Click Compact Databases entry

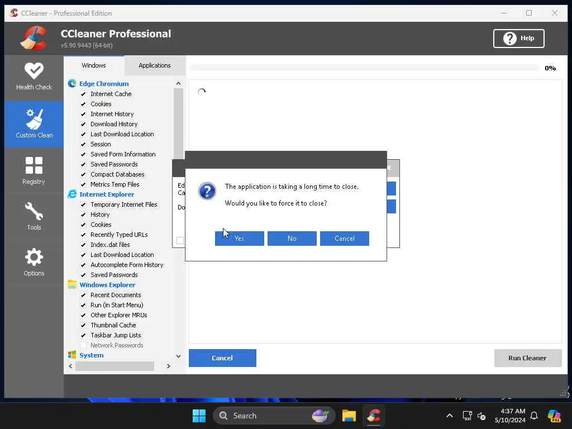117,174
